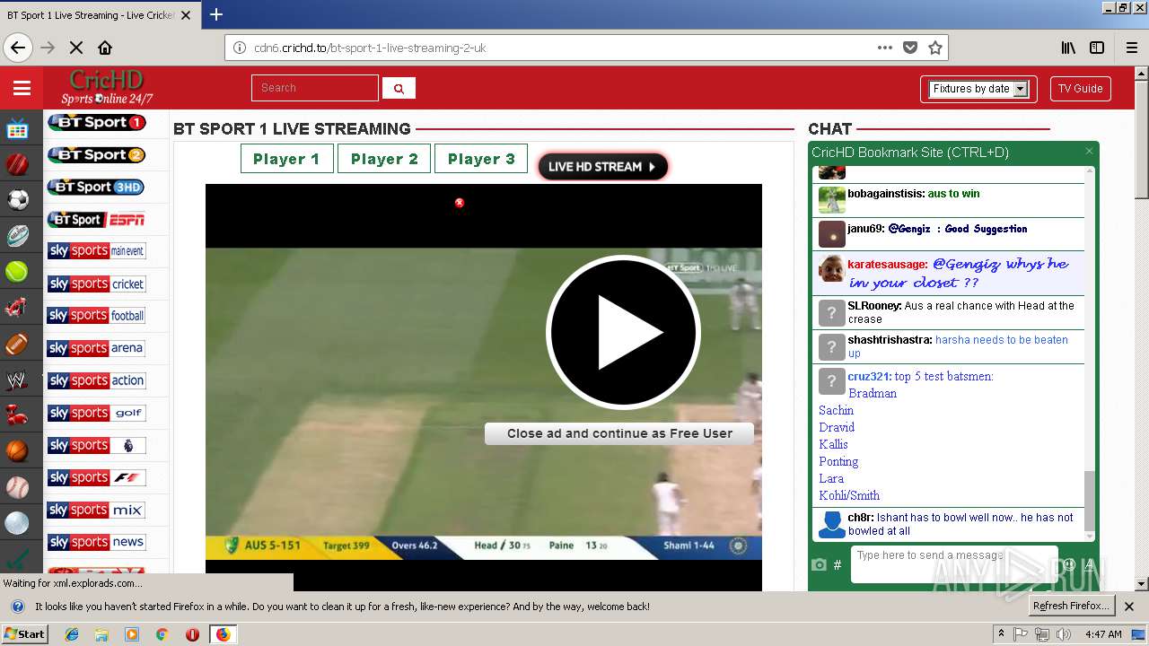1149x646 pixels.
Task: Select BT Sport 1 Live Streaming browser tab
Action: [101, 14]
